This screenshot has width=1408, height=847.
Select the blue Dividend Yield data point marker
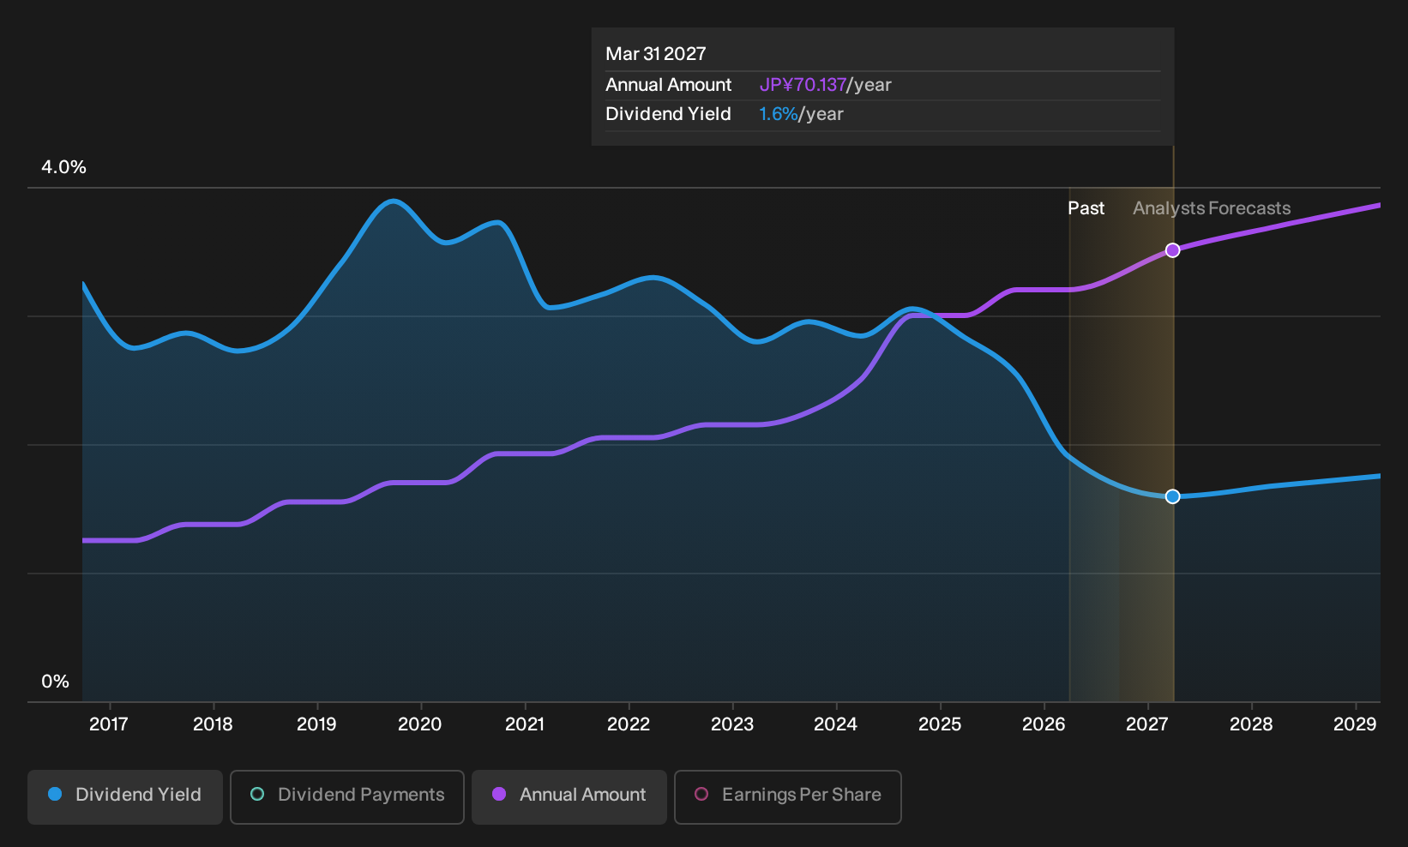1173,496
